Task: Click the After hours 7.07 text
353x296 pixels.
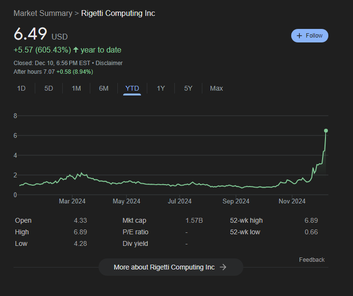Action: [34, 72]
